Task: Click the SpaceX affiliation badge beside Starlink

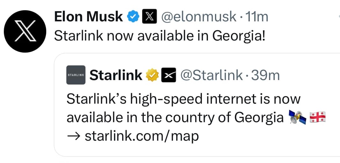Action: pyautogui.click(x=168, y=75)
